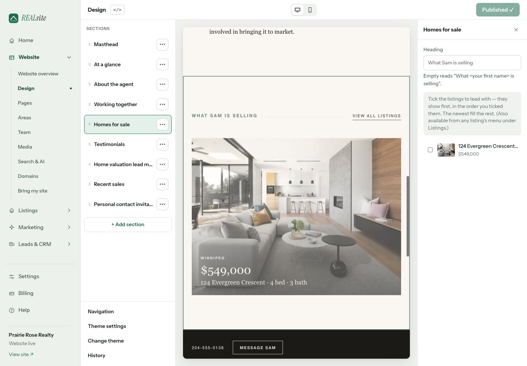Collapse the Website menu chevron
The image size is (527, 366).
(x=69, y=57)
